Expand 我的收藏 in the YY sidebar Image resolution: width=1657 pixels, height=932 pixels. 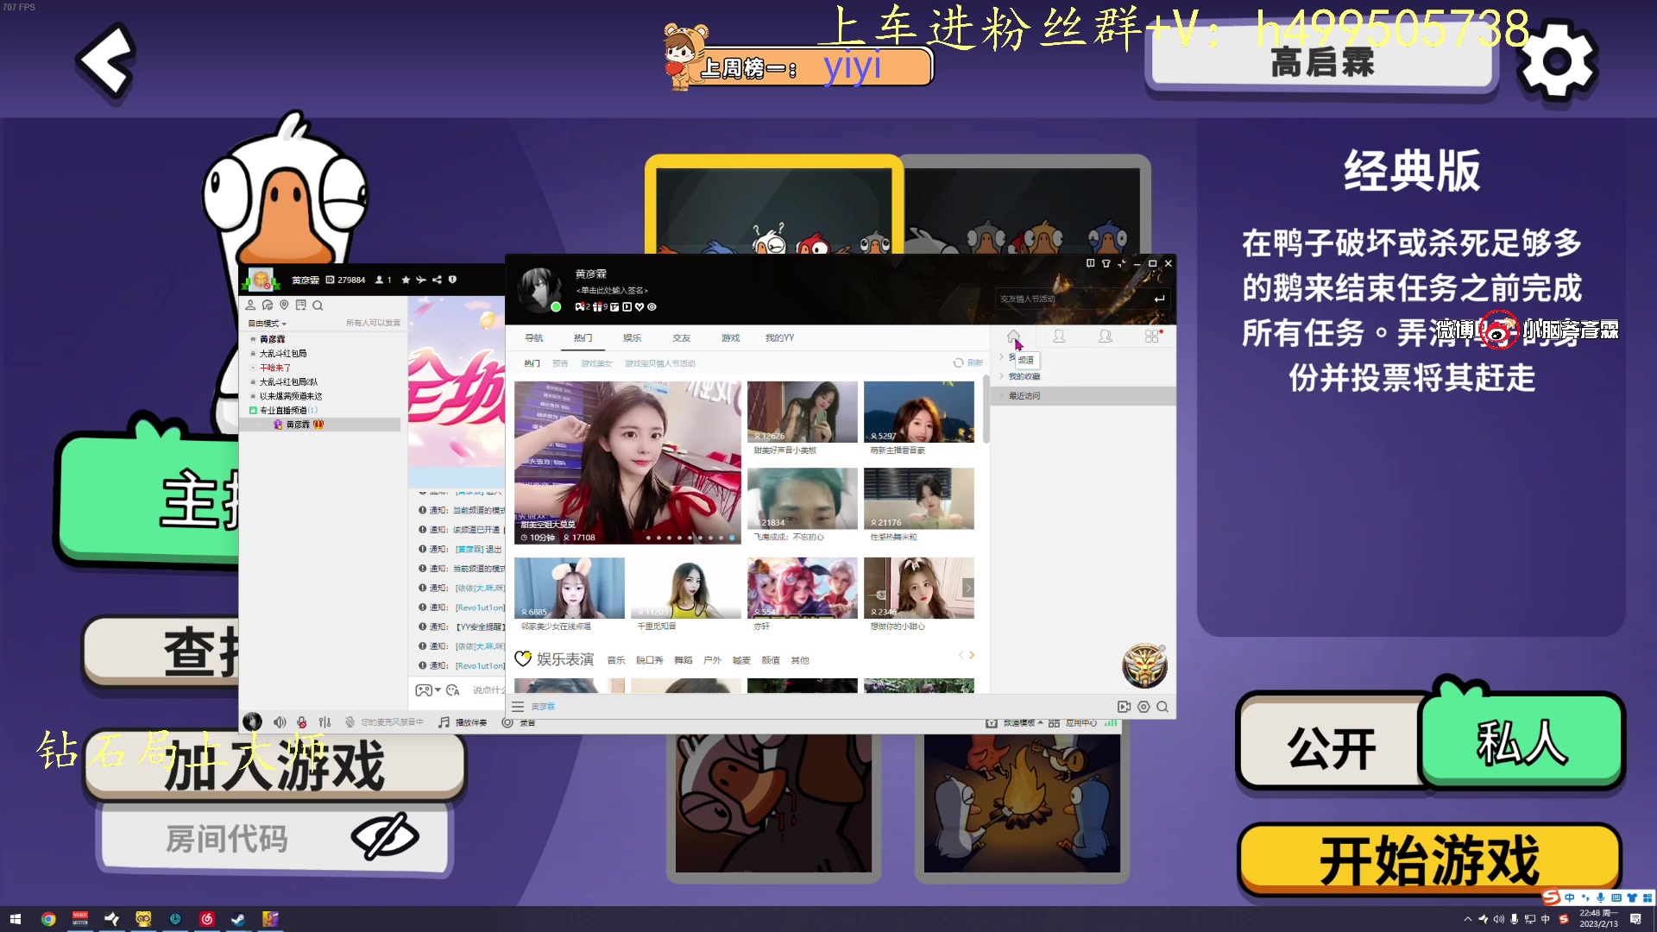pos(1024,376)
